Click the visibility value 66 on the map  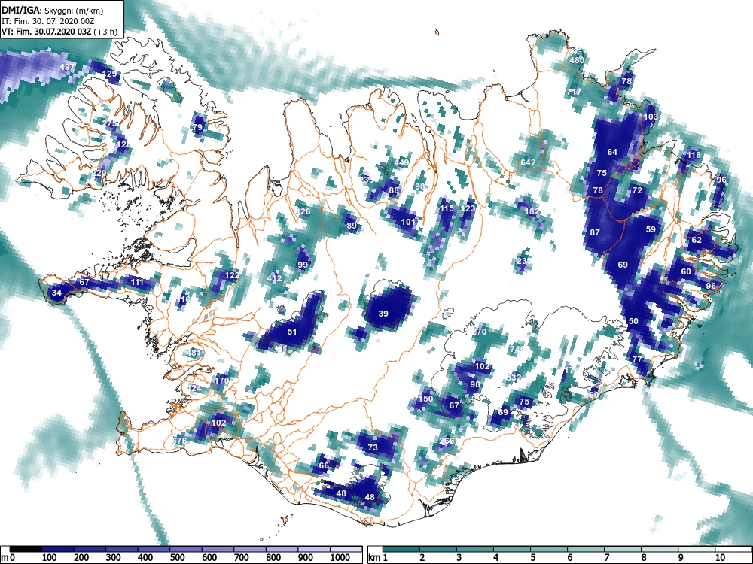click(x=324, y=465)
